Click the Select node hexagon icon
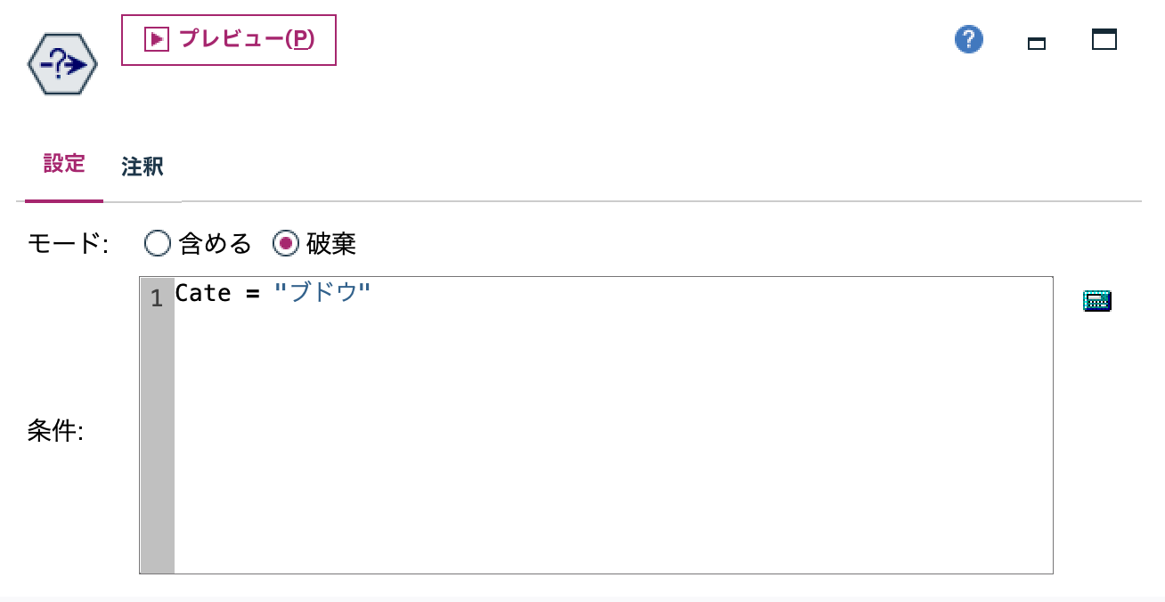 pos(61,63)
